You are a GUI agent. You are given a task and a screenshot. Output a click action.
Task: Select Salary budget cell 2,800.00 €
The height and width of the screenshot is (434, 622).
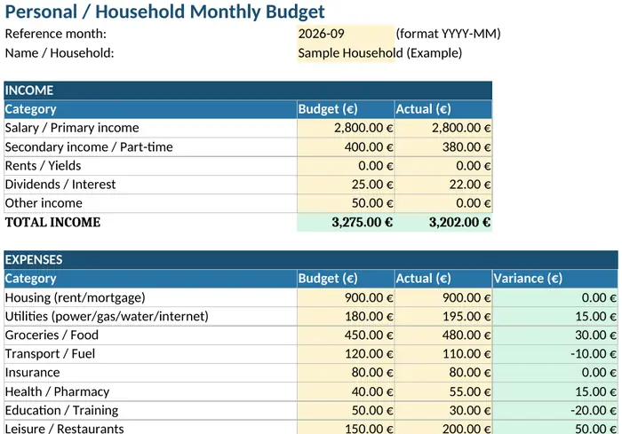coord(346,128)
